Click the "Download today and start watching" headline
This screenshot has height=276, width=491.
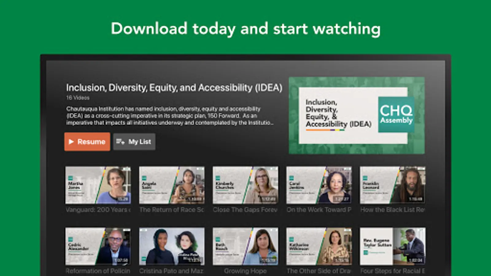pyautogui.click(x=245, y=29)
